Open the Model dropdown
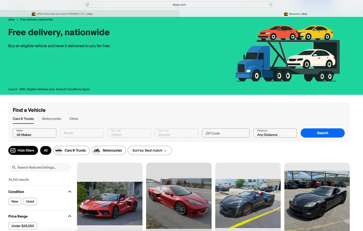 click(x=82, y=133)
